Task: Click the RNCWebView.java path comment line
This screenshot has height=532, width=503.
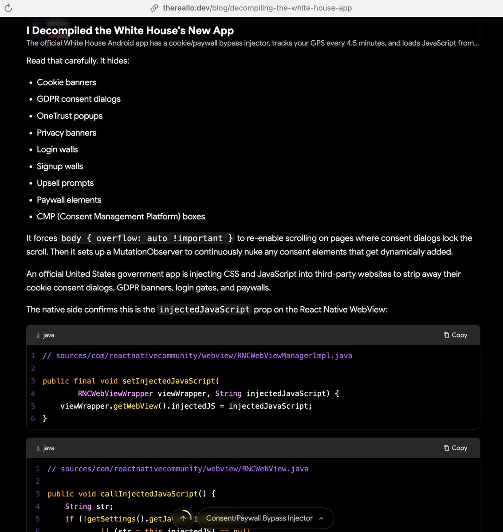Action: tap(178, 469)
